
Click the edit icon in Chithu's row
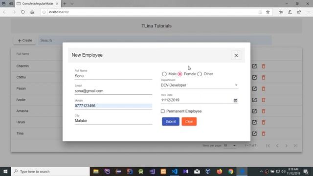click(x=254, y=77)
